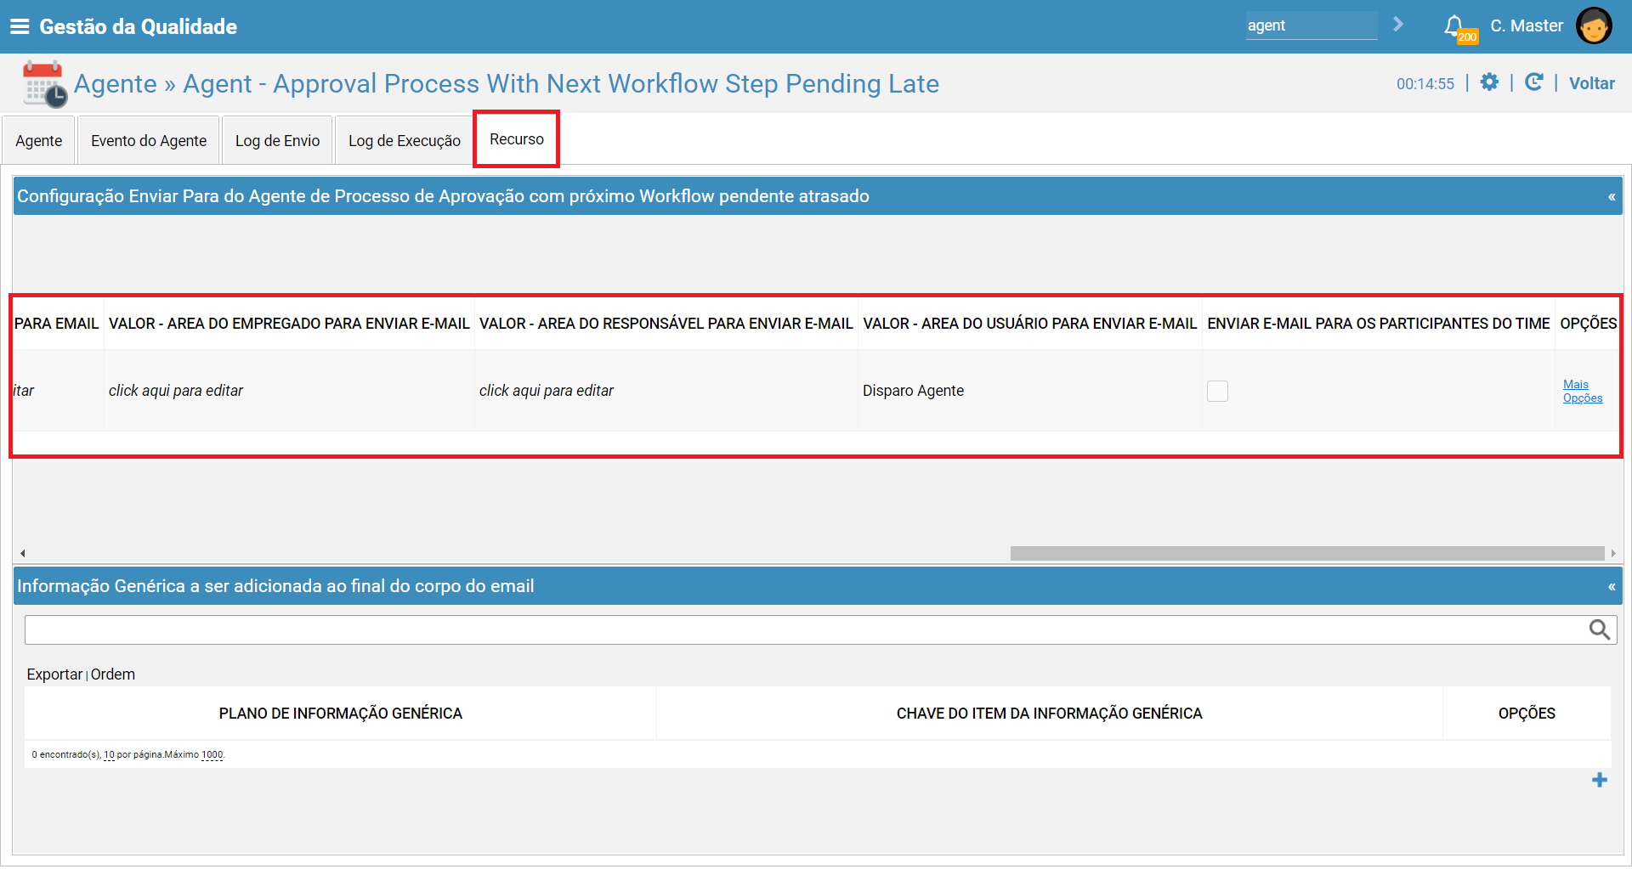Click the magnifier search icon
Screen dimensions: 1632x869
coord(1600,629)
